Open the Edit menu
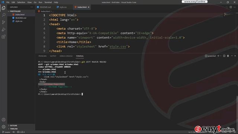Viewport: 238px width, 134px height. pyautogui.click(x=13, y=2)
